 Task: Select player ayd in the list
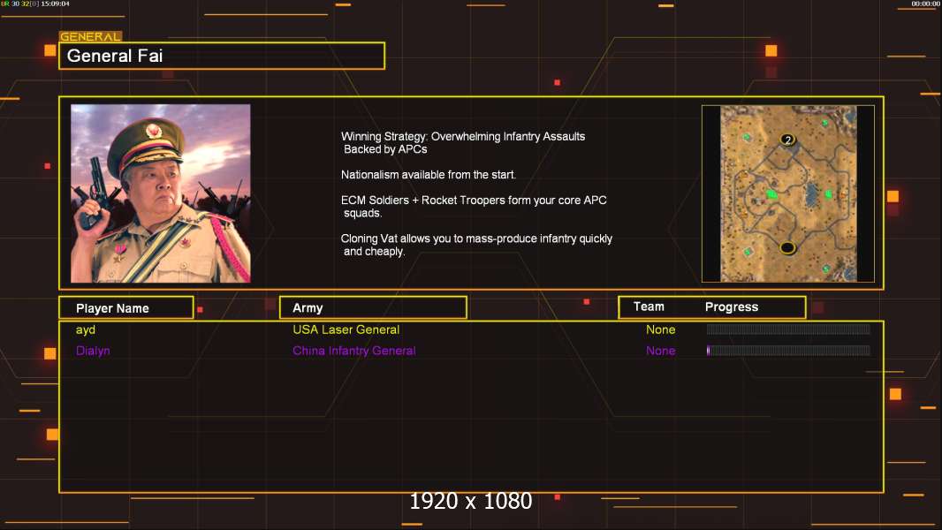click(x=86, y=329)
